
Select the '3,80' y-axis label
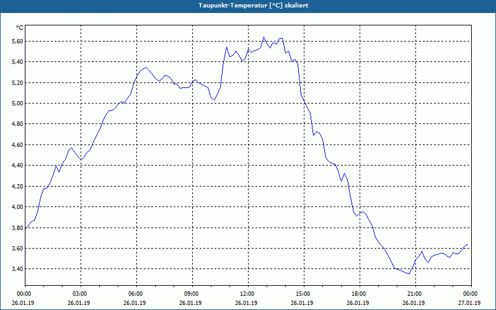coord(17,228)
